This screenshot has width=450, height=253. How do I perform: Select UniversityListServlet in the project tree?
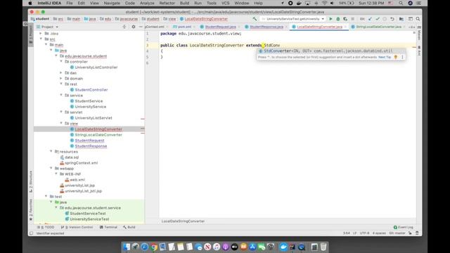pyautogui.click(x=94, y=118)
